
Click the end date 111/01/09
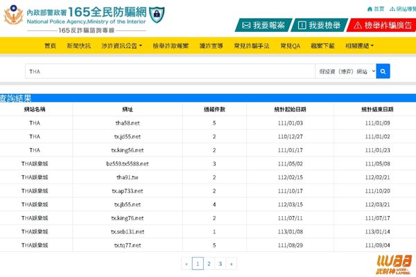click(x=378, y=123)
